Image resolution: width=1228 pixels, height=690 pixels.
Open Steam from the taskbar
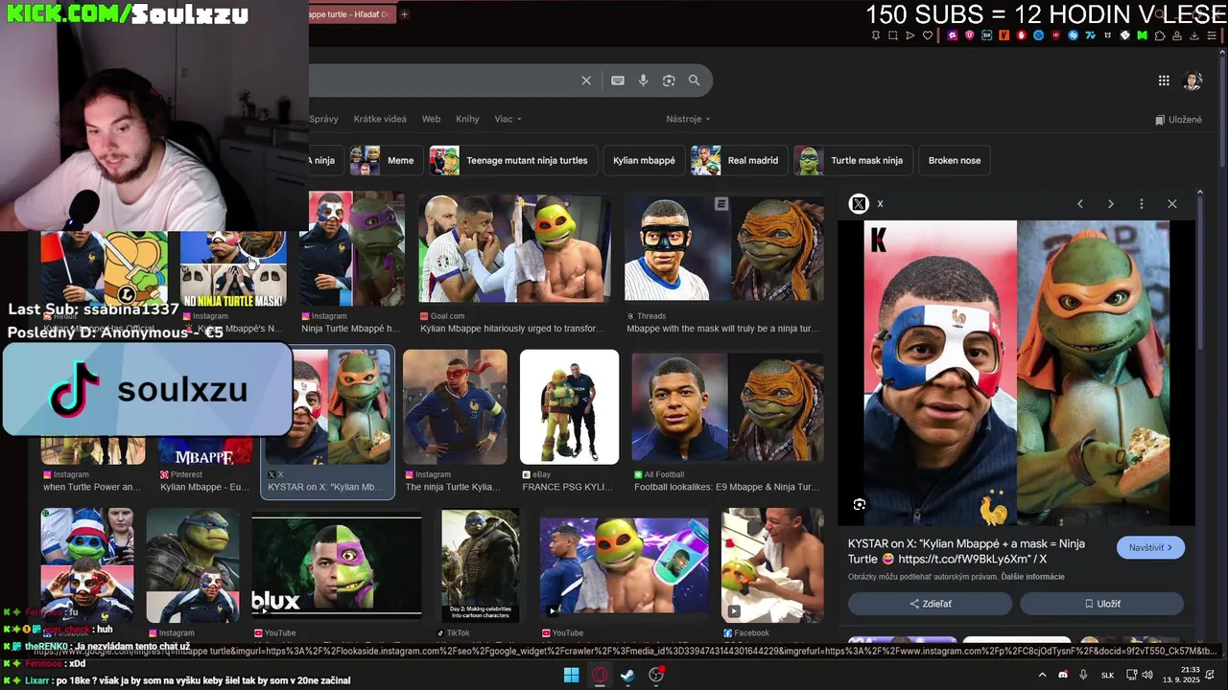coord(627,675)
